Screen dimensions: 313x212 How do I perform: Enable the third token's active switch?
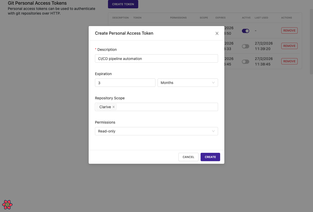[245, 62]
